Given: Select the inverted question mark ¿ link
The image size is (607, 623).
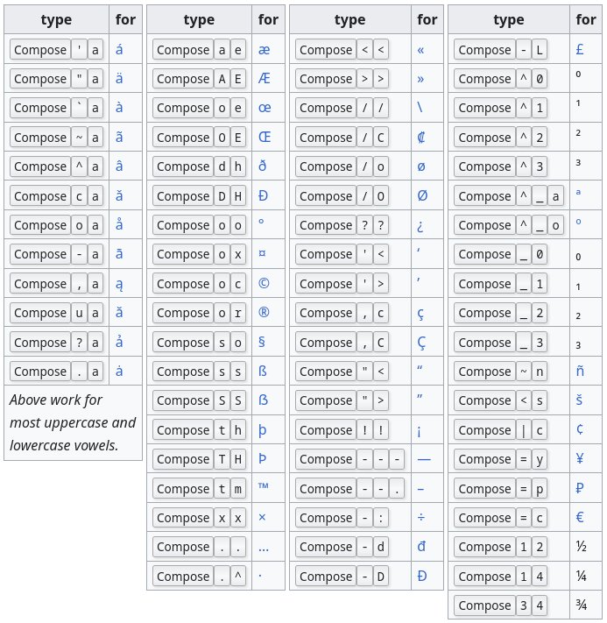Looking at the screenshot, I should [421, 225].
